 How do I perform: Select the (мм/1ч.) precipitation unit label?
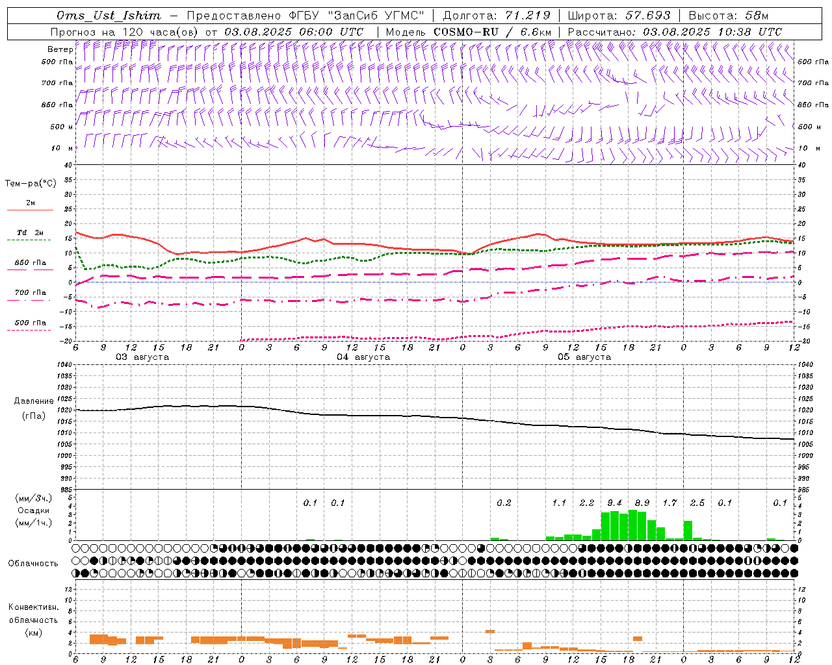point(34,523)
